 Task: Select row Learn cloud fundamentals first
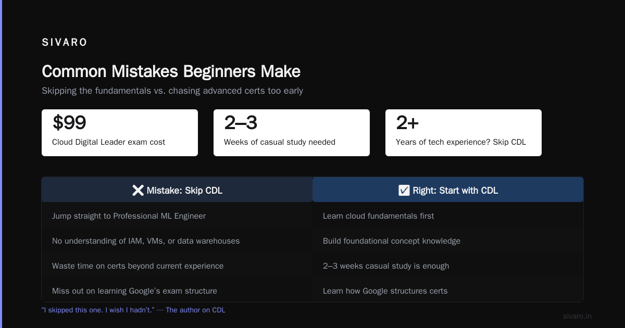pos(448,216)
